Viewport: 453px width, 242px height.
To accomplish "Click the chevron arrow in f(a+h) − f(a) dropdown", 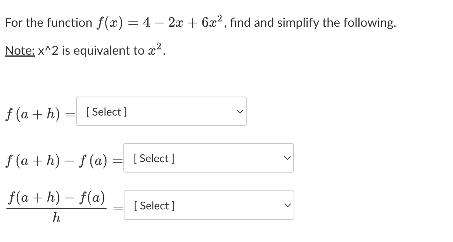I will (x=287, y=158).
